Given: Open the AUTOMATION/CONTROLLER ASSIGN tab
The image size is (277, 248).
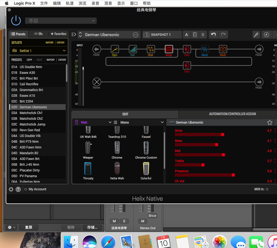Looking at the screenshot, I should click(x=232, y=114).
